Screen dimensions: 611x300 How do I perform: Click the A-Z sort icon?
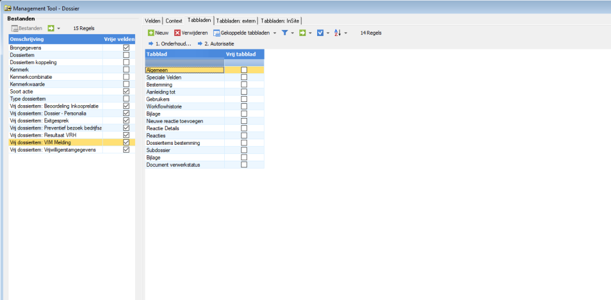click(x=338, y=32)
